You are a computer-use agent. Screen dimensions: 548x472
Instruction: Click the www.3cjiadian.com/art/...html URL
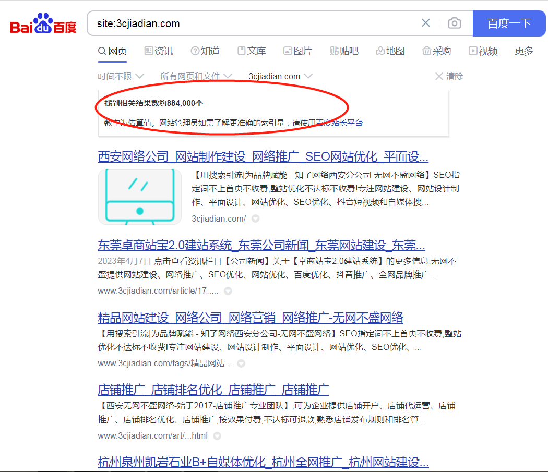(x=153, y=436)
